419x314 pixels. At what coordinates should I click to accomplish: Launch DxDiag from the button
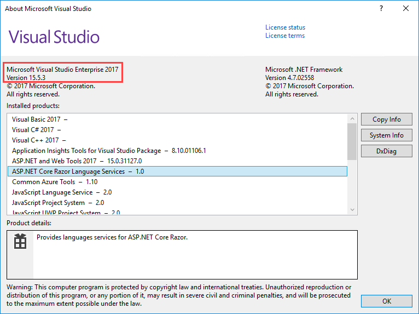386,151
